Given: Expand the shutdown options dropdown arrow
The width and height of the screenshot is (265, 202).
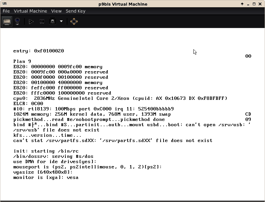Looking at the screenshot, I should click(x=61, y=21).
